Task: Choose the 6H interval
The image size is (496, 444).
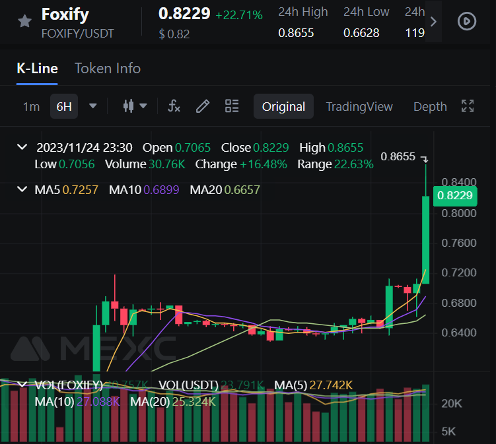Action: point(64,106)
